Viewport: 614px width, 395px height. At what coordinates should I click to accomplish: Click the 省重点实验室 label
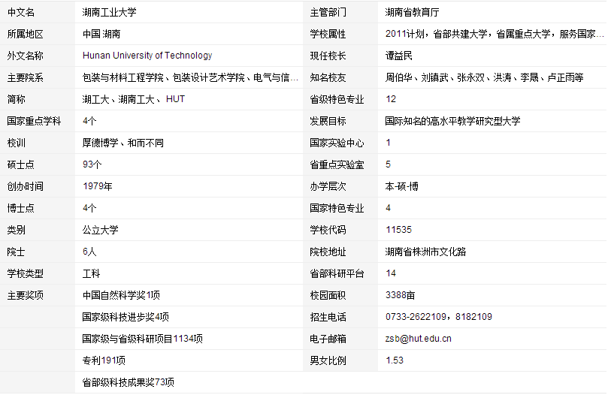pyautogui.click(x=337, y=164)
